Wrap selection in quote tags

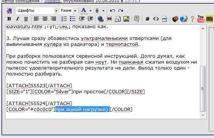[137, 19]
